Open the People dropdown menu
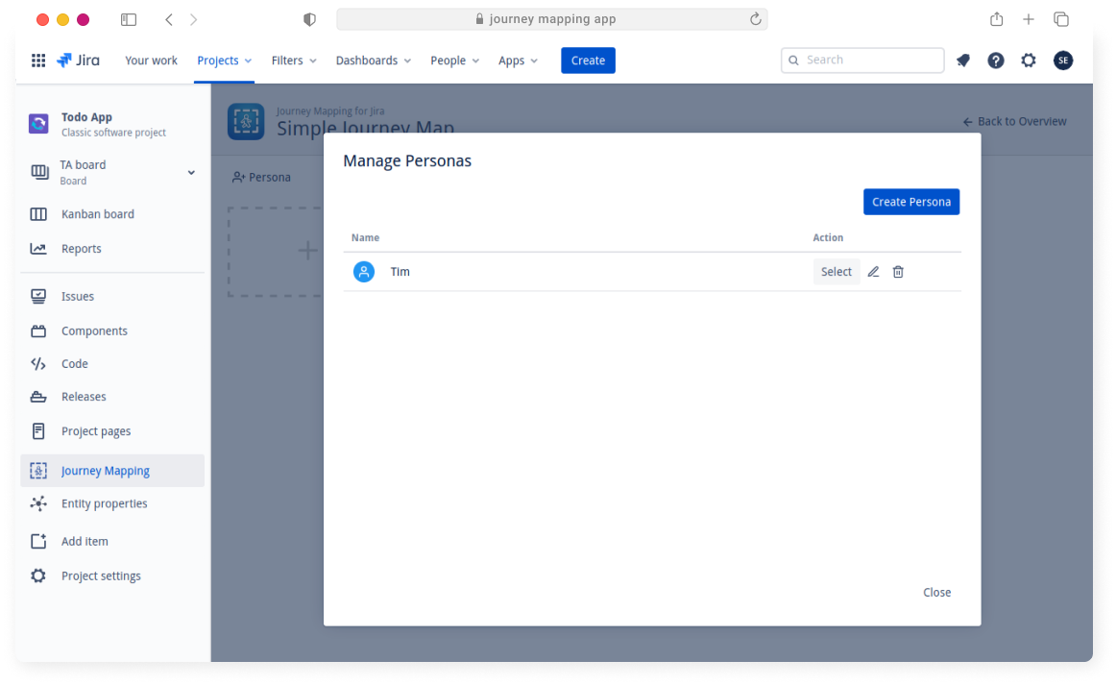The image size is (1116, 685). pyautogui.click(x=455, y=61)
